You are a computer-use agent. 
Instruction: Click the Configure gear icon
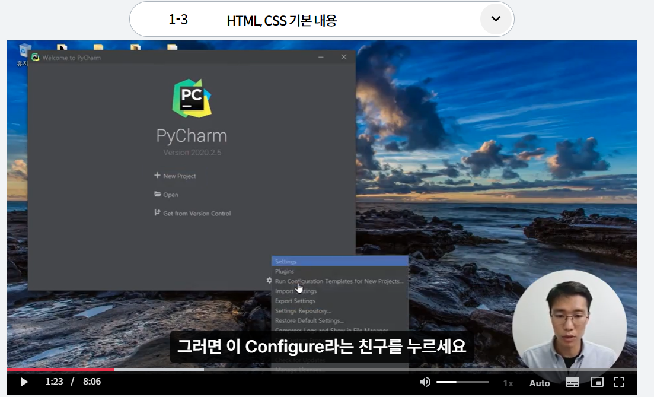[269, 281]
